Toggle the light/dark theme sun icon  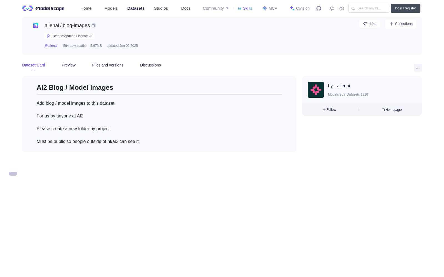332,8
